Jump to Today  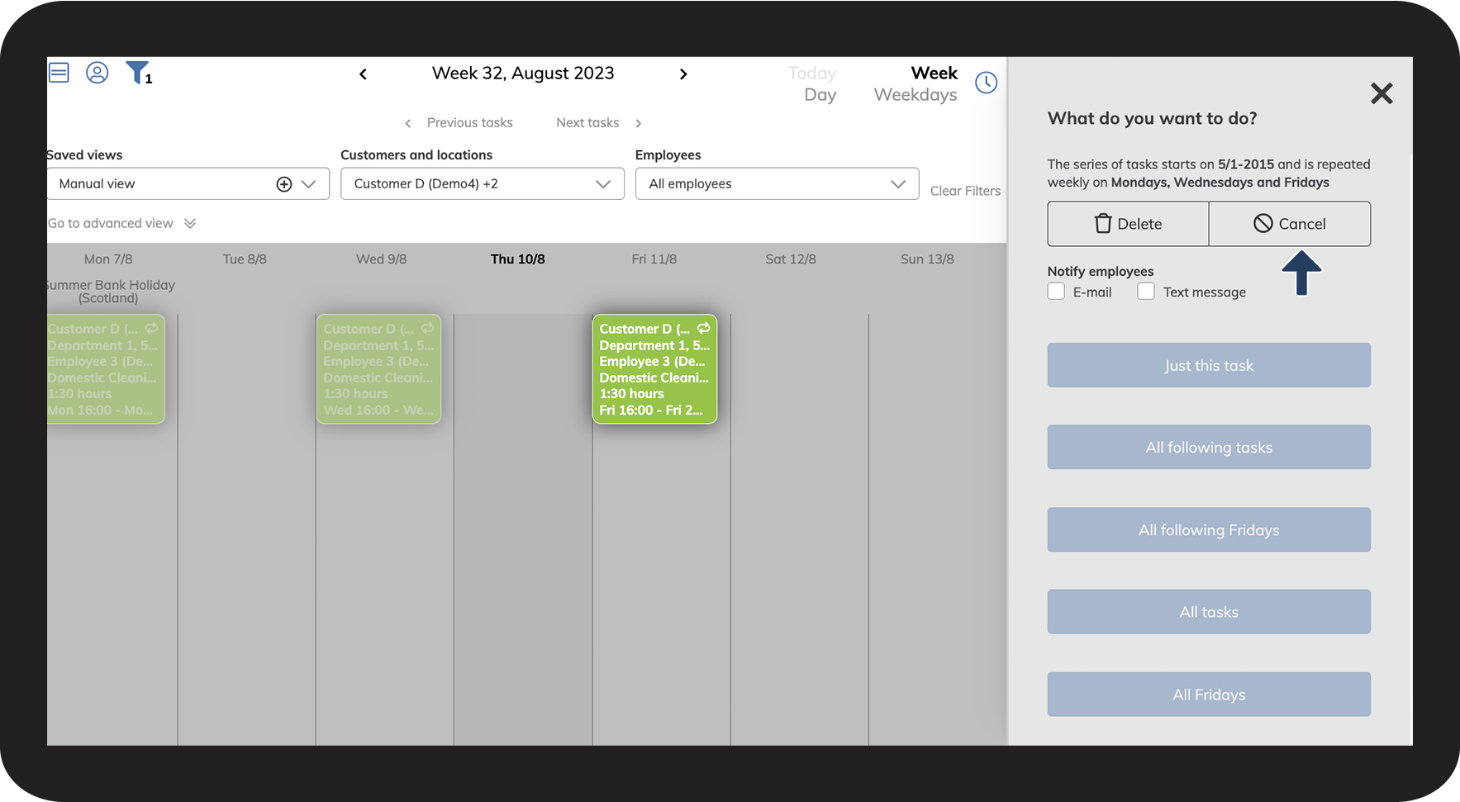pyautogui.click(x=812, y=73)
